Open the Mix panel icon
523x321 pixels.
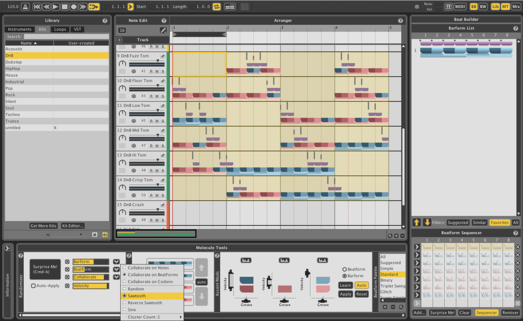[x=517, y=6]
